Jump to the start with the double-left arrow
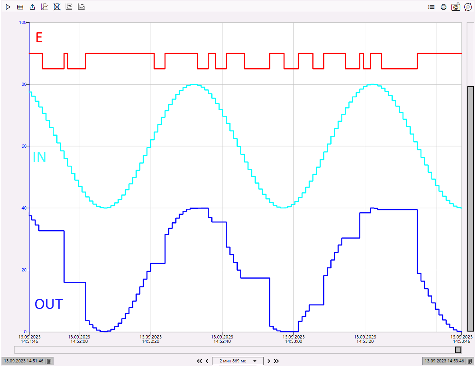475x366 pixels. (x=199, y=361)
